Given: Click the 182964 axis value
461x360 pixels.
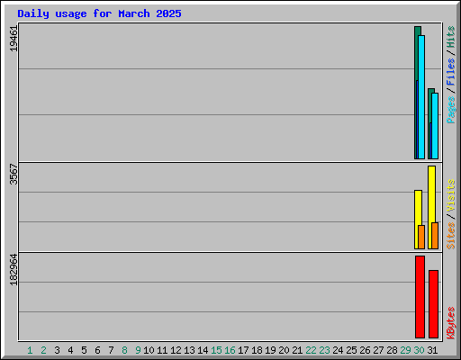Looking at the screenshot, I should [x=14, y=270].
